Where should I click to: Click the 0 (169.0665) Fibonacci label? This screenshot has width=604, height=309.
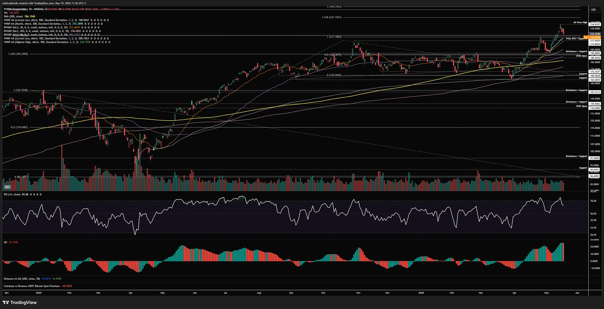coord(334,75)
